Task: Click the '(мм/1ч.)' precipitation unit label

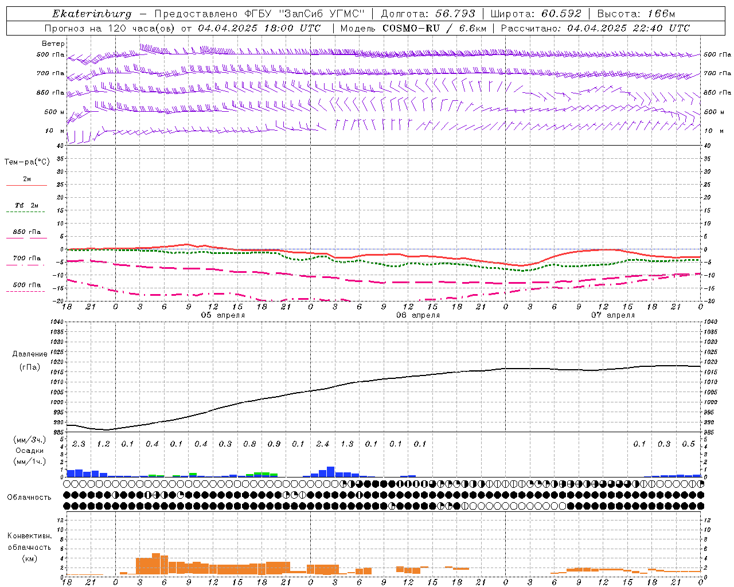Action: 30,461
